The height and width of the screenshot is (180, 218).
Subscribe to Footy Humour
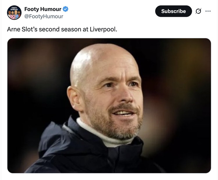173,11
